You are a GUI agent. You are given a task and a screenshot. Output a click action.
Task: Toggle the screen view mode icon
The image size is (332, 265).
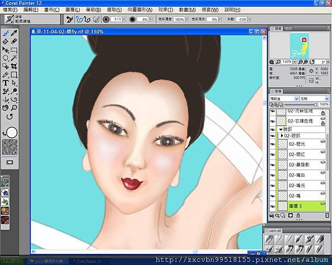pyautogui.click(x=10, y=162)
